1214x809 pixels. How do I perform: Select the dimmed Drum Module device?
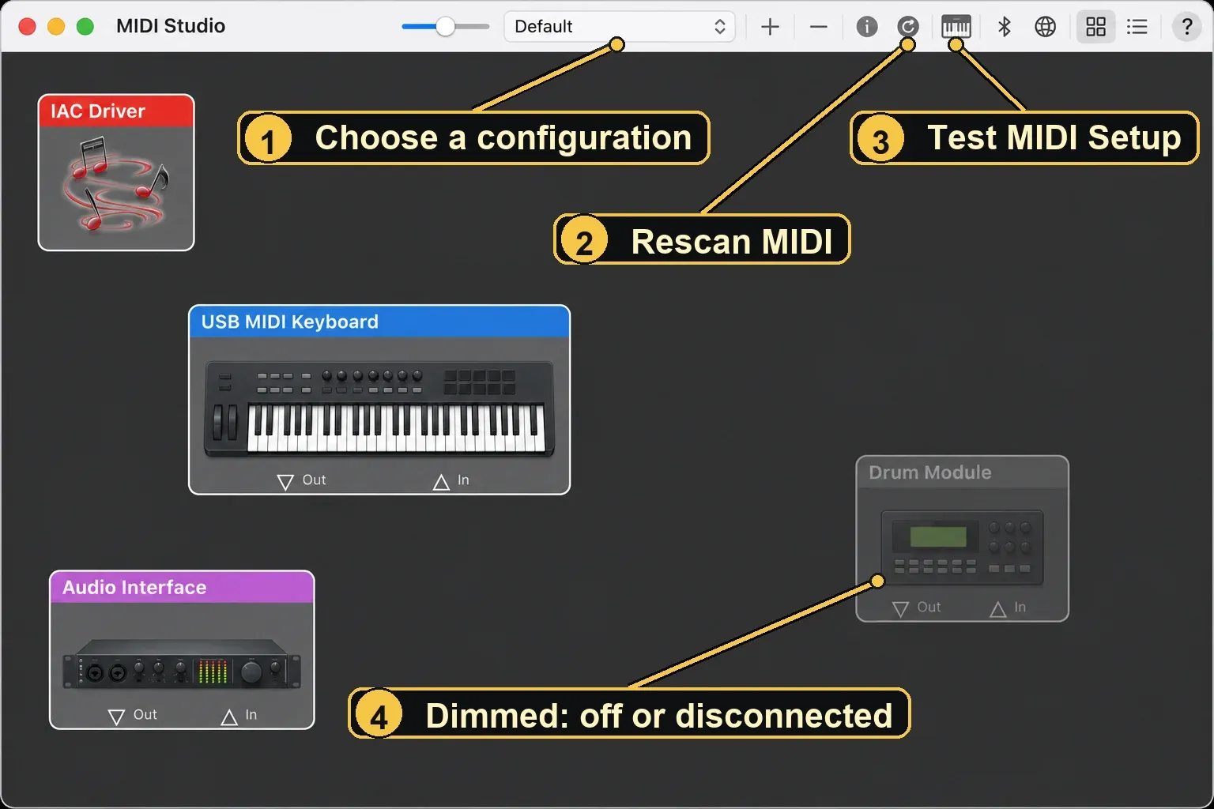(963, 539)
